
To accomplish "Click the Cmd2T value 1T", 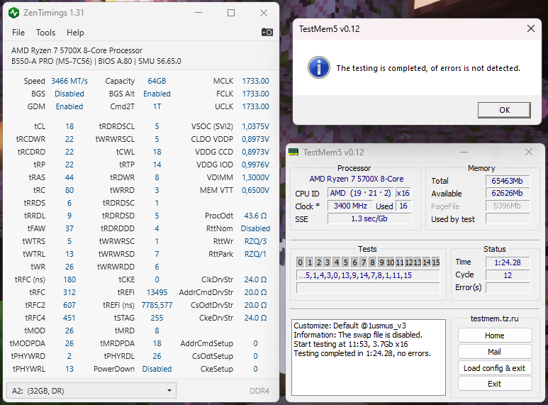I will pos(157,106).
